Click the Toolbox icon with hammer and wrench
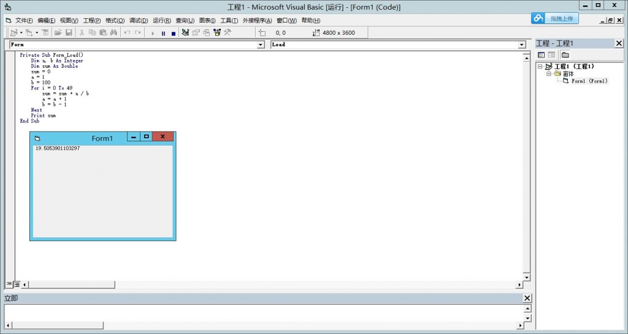Image resolution: width=628 pixels, height=334 pixels. tap(227, 33)
